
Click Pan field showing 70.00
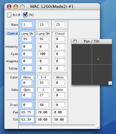(43, 112)
